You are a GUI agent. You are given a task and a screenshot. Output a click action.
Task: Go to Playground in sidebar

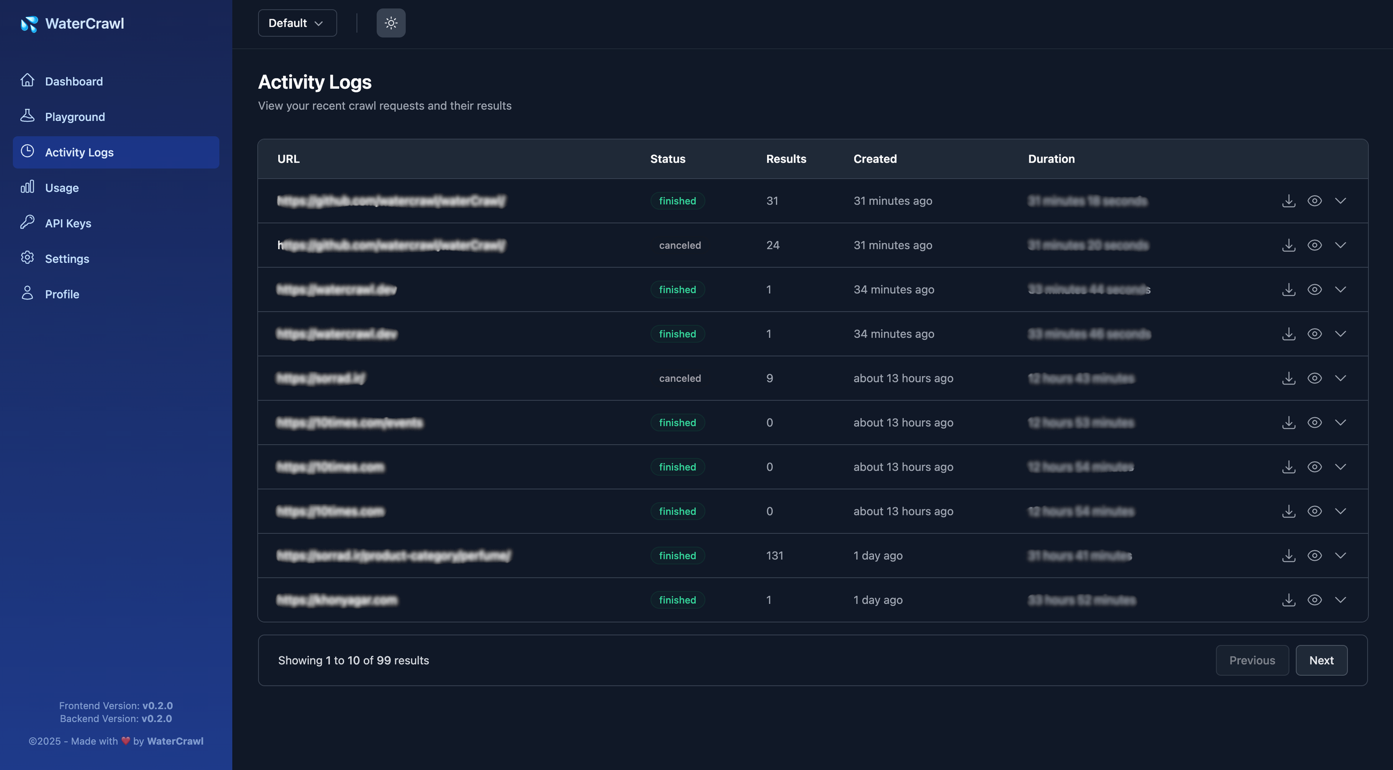pos(75,117)
